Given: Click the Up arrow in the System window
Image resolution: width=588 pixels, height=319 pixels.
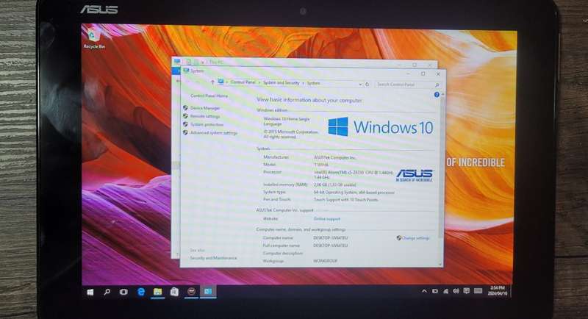Looking at the screenshot, I should point(212,82).
